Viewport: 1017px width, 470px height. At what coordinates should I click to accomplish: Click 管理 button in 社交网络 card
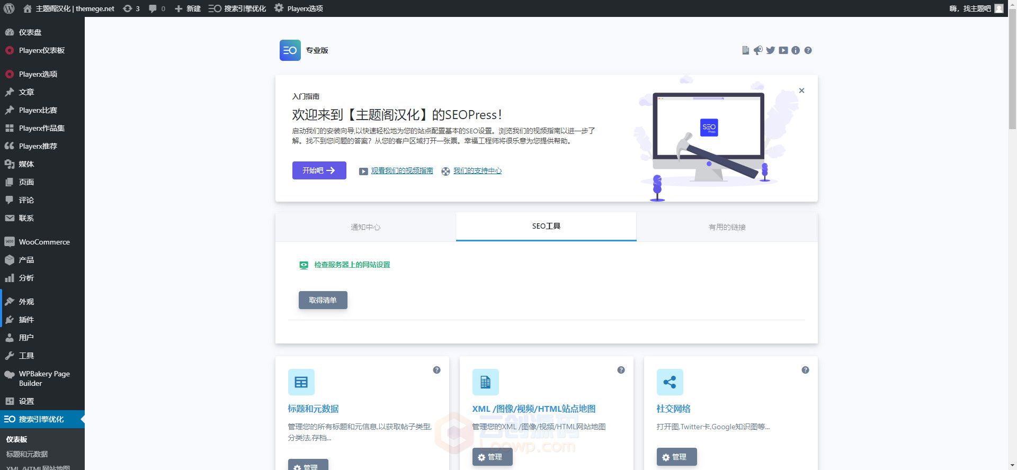pos(676,457)
